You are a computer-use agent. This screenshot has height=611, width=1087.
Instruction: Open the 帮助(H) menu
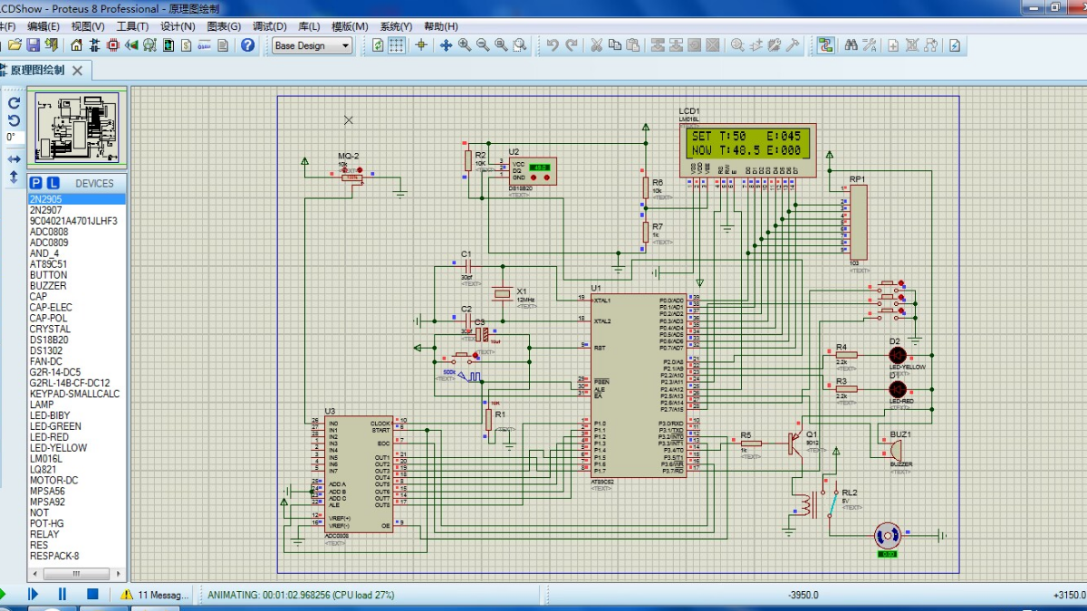(440, 26)
